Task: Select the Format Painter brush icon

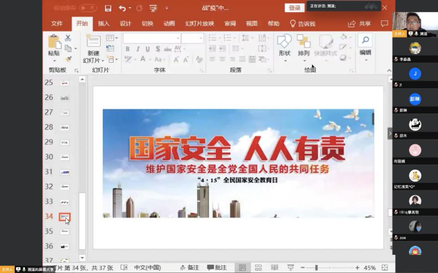Action: (x=68, y=59)
